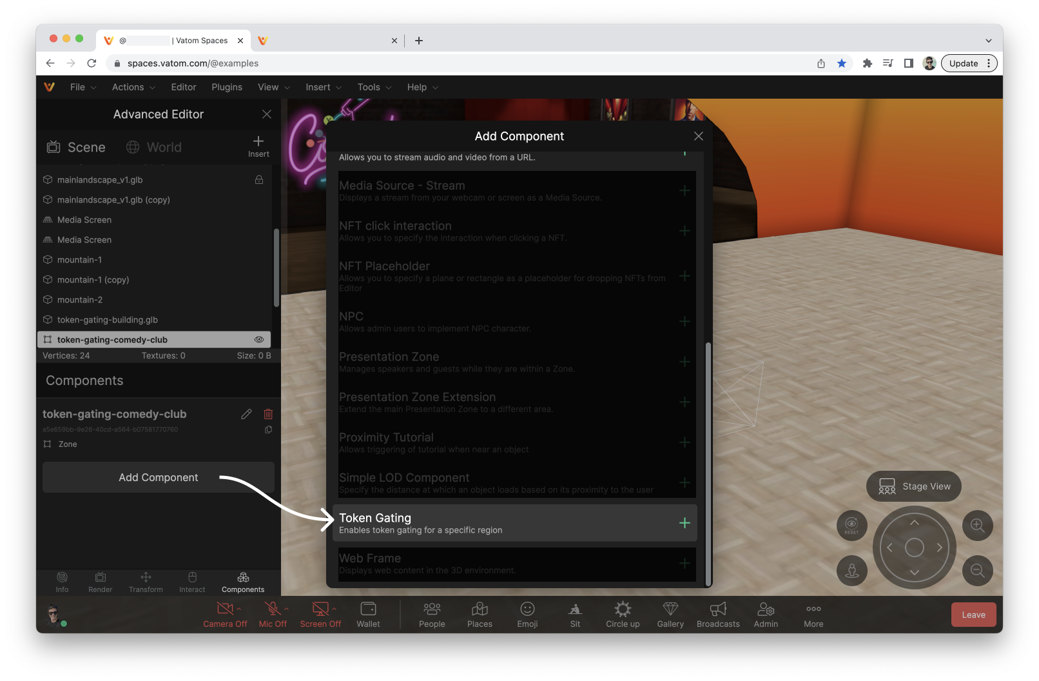Viewport: 1039px width, 681px height.
Task: Open the More options icon
Action: pos(813,615)
